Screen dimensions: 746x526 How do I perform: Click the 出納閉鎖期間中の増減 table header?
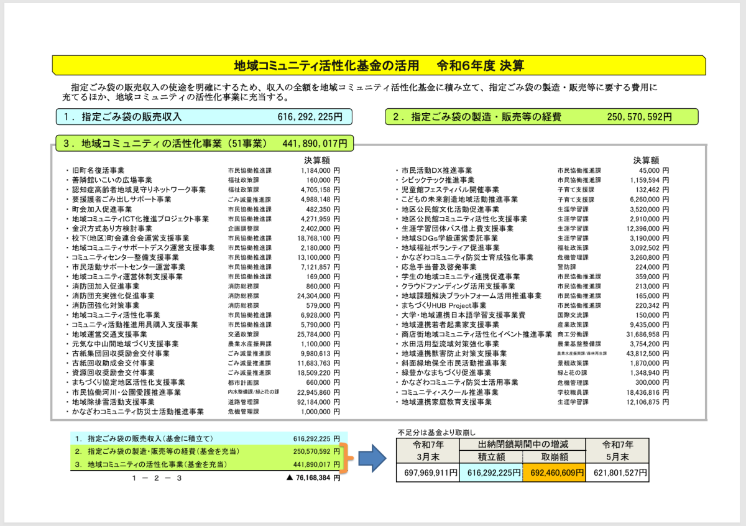click(x=522, y=445)
